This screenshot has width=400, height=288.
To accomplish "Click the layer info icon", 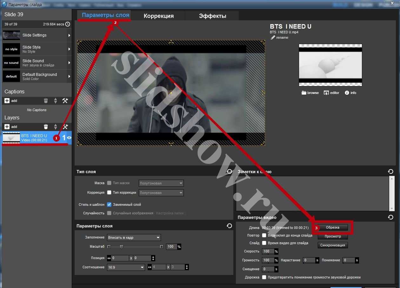I will pos(347,93).
